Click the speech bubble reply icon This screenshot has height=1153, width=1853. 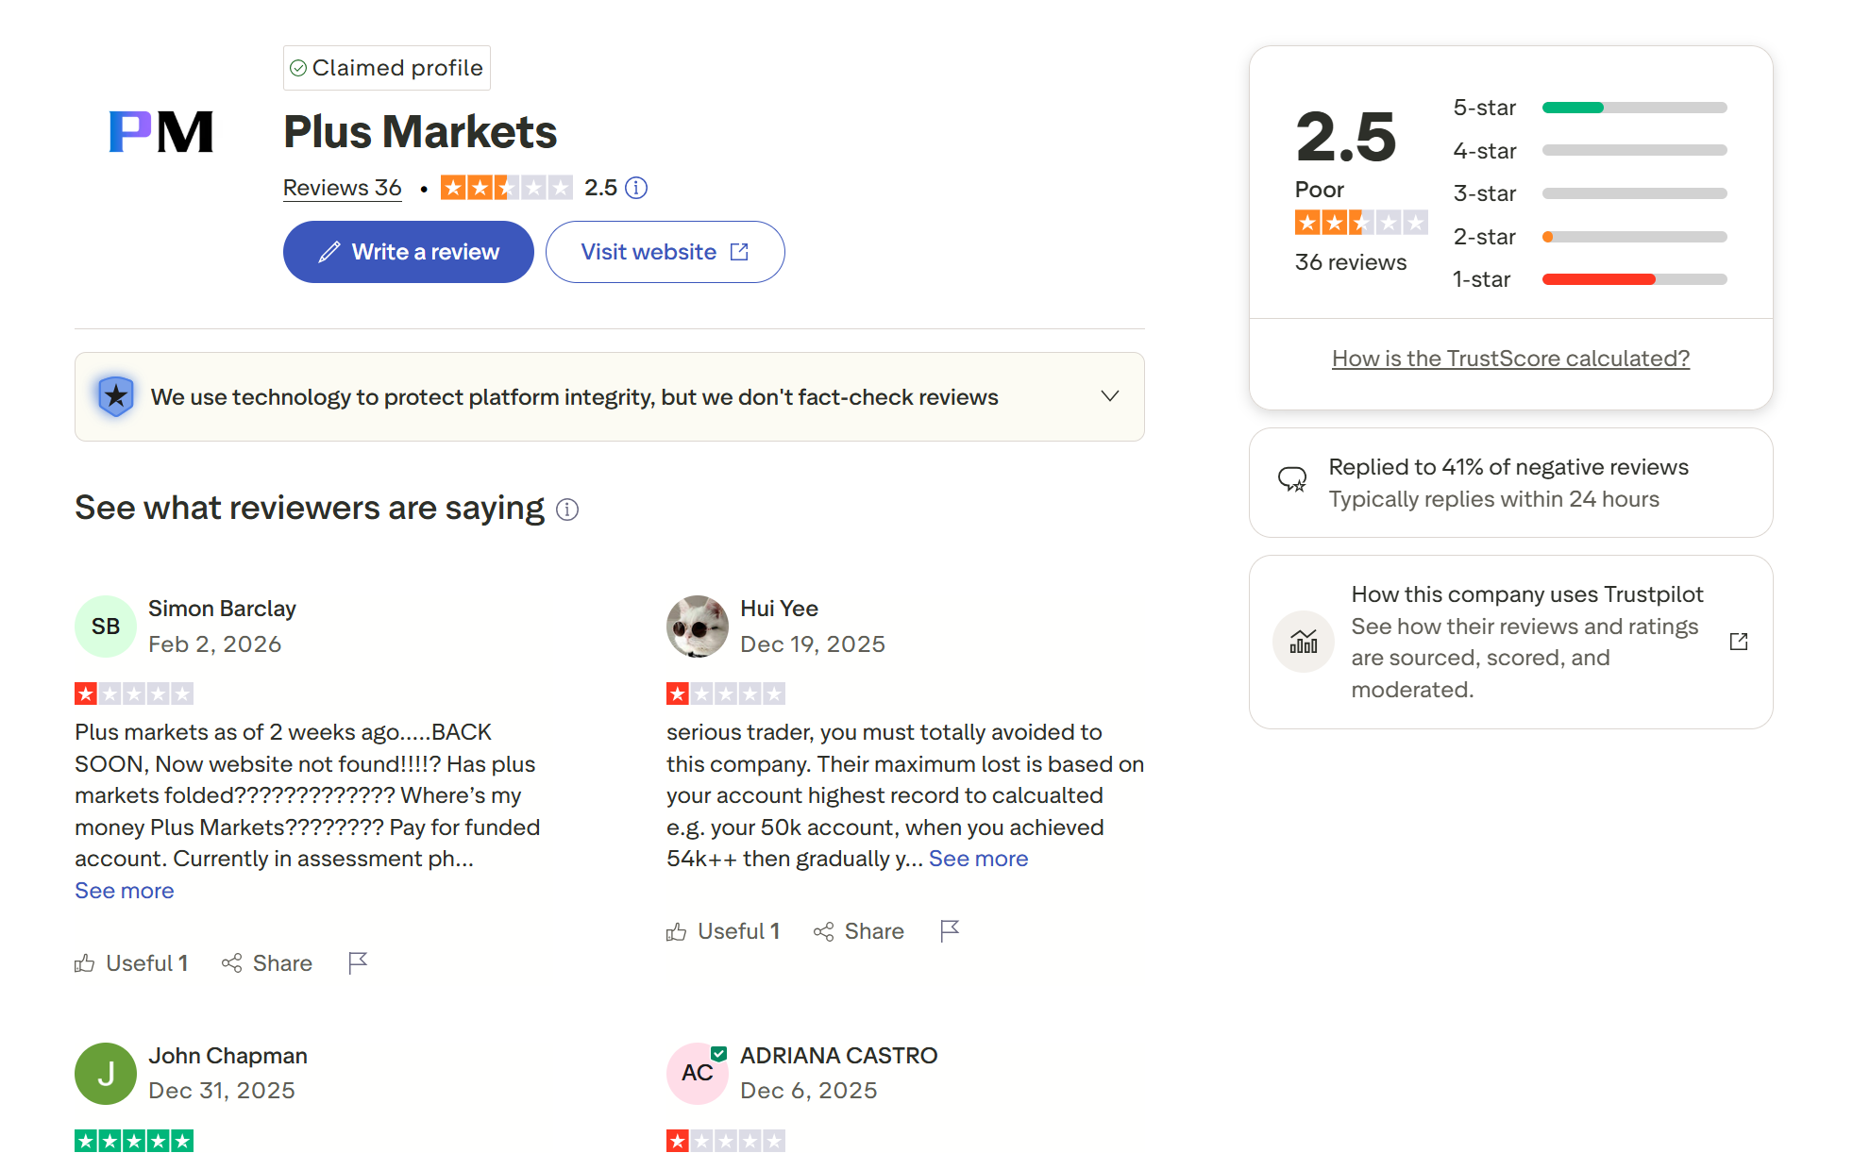(x=1292, y=480)
